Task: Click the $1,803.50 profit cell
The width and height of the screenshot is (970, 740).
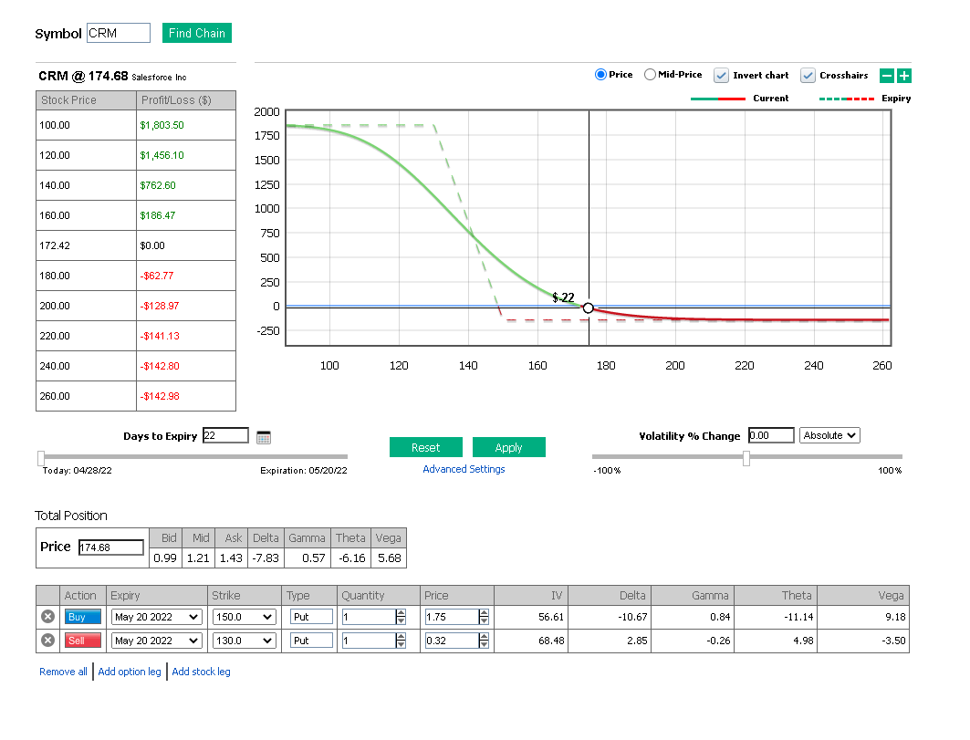Action: [x=186, y=125]
